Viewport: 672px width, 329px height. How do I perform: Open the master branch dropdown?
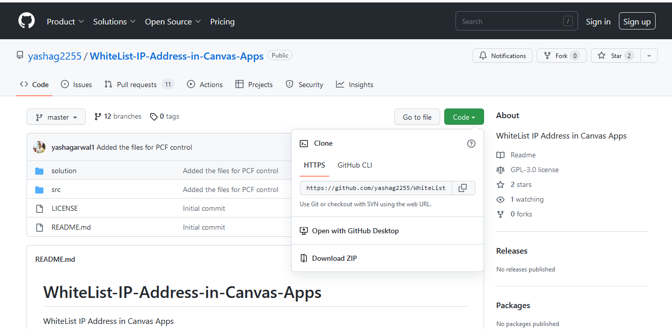[x=56, y=117]
